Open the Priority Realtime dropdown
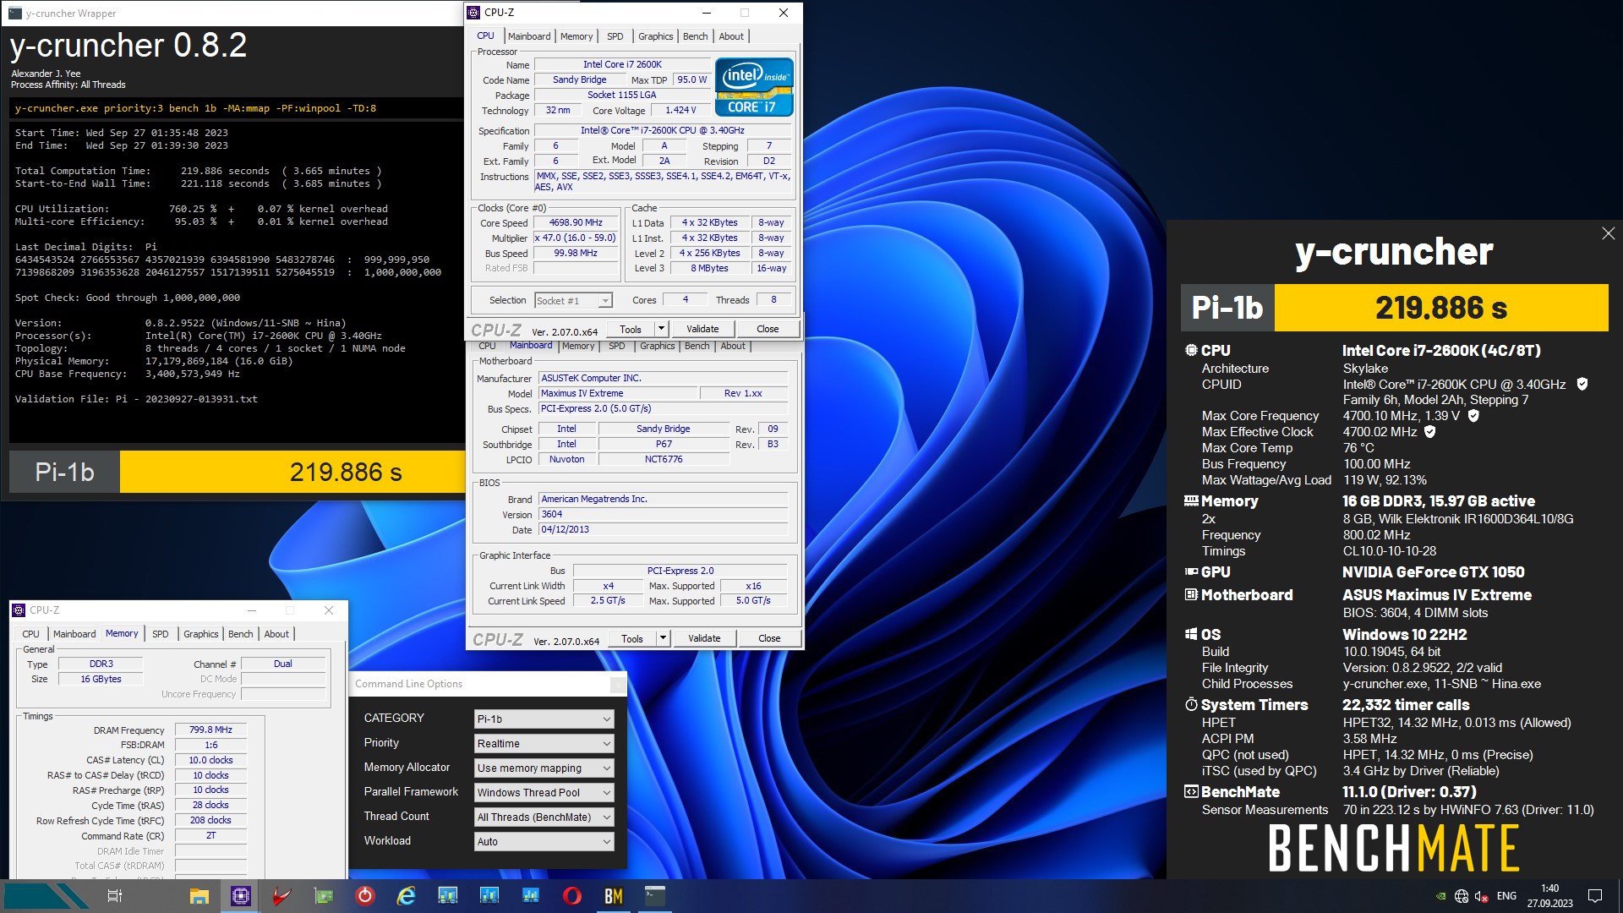Screen dimensions: 1623x913 pyautogui.click(x=544, y=743)
